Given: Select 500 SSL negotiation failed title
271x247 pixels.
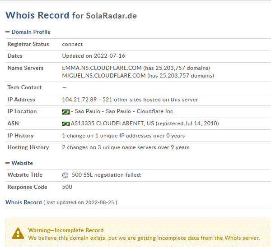Looking at the screenshot, I should point(107,175).
